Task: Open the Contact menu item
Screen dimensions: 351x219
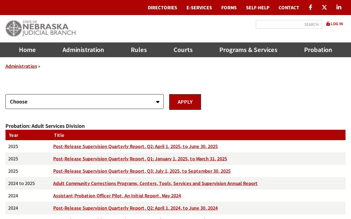Action: [x=289, y=8]
